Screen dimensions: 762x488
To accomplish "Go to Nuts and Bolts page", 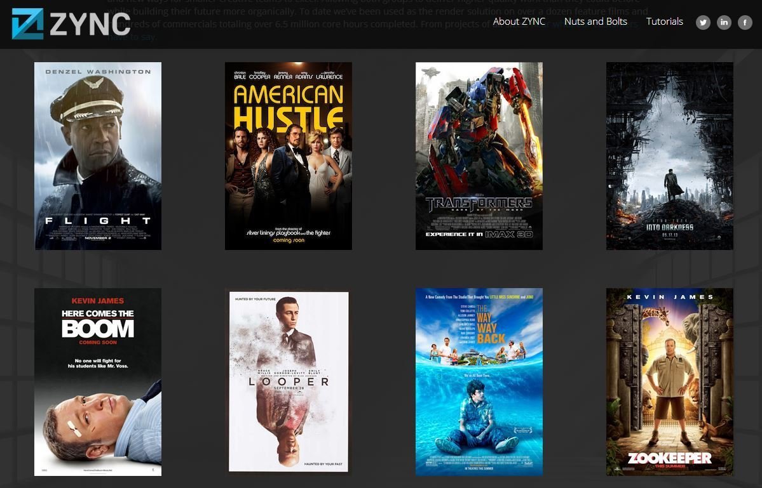I will [595, 22].
